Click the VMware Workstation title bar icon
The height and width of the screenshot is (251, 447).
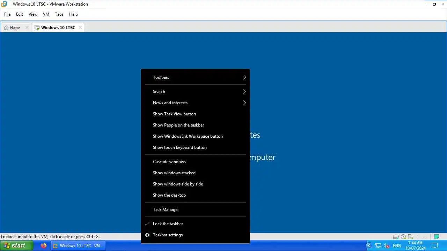4,4
